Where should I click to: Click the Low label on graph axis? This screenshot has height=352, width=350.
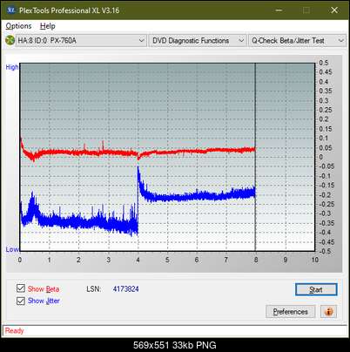coord(12,249)
